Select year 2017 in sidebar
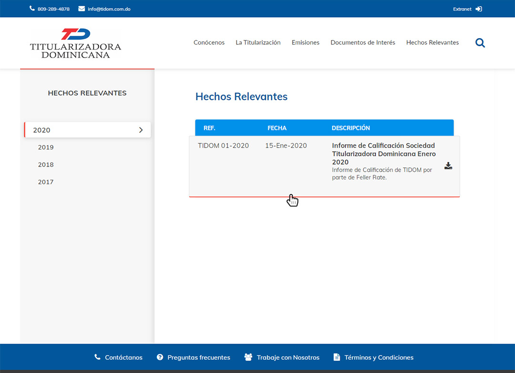515x373 pixels. 46,182
